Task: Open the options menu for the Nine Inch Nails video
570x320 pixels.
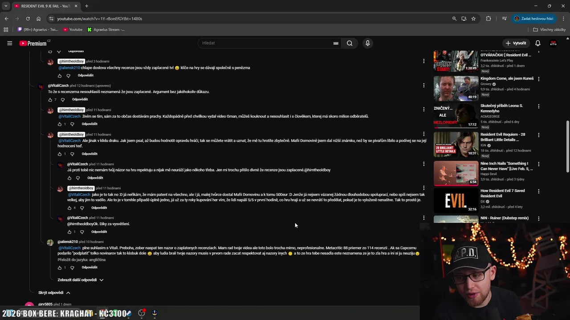Action: pos(538,164)
